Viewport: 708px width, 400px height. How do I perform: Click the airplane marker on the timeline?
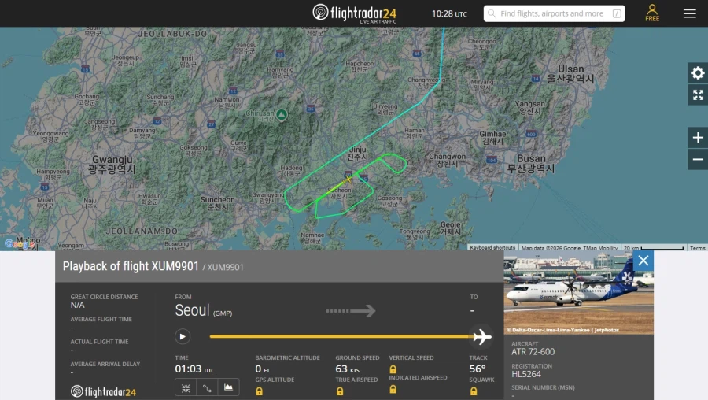[x=481, y=337]
